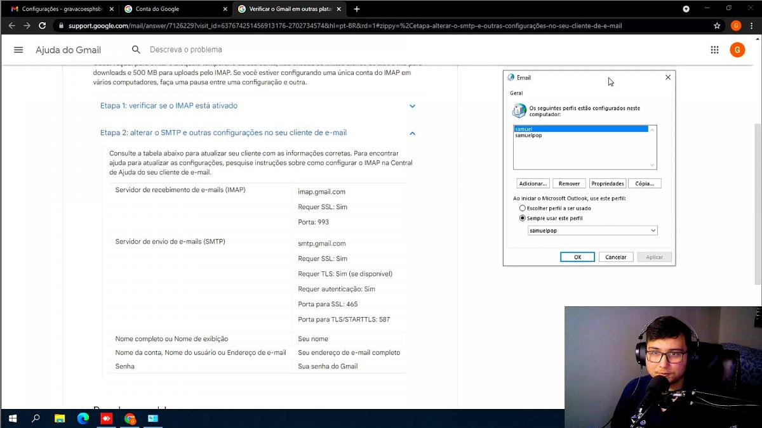Click 'smtp.gmail.com' server value

322,243
